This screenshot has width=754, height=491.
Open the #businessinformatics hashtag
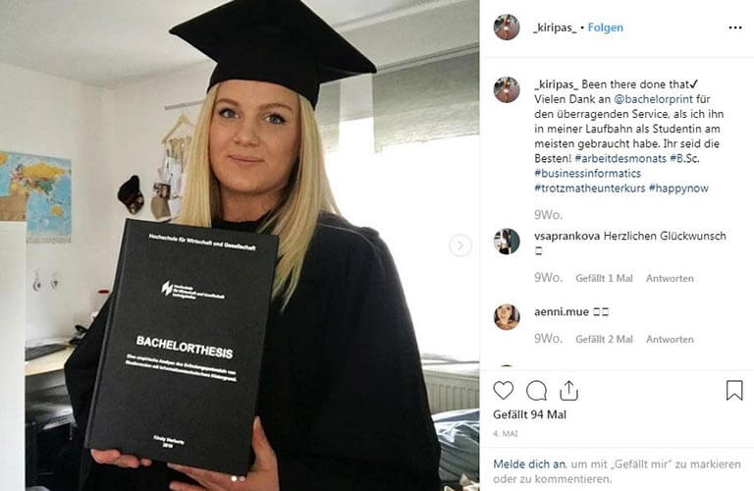[588, 173]
